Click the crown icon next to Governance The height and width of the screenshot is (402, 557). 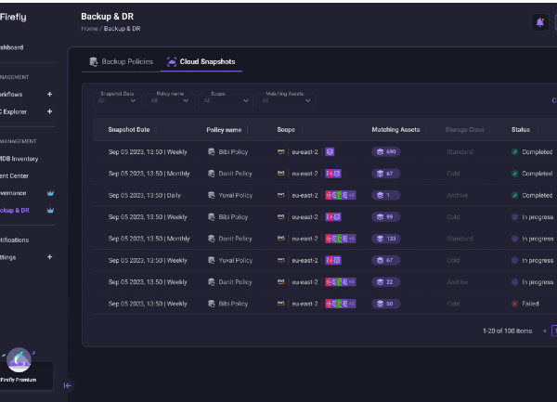click(50, 193)
